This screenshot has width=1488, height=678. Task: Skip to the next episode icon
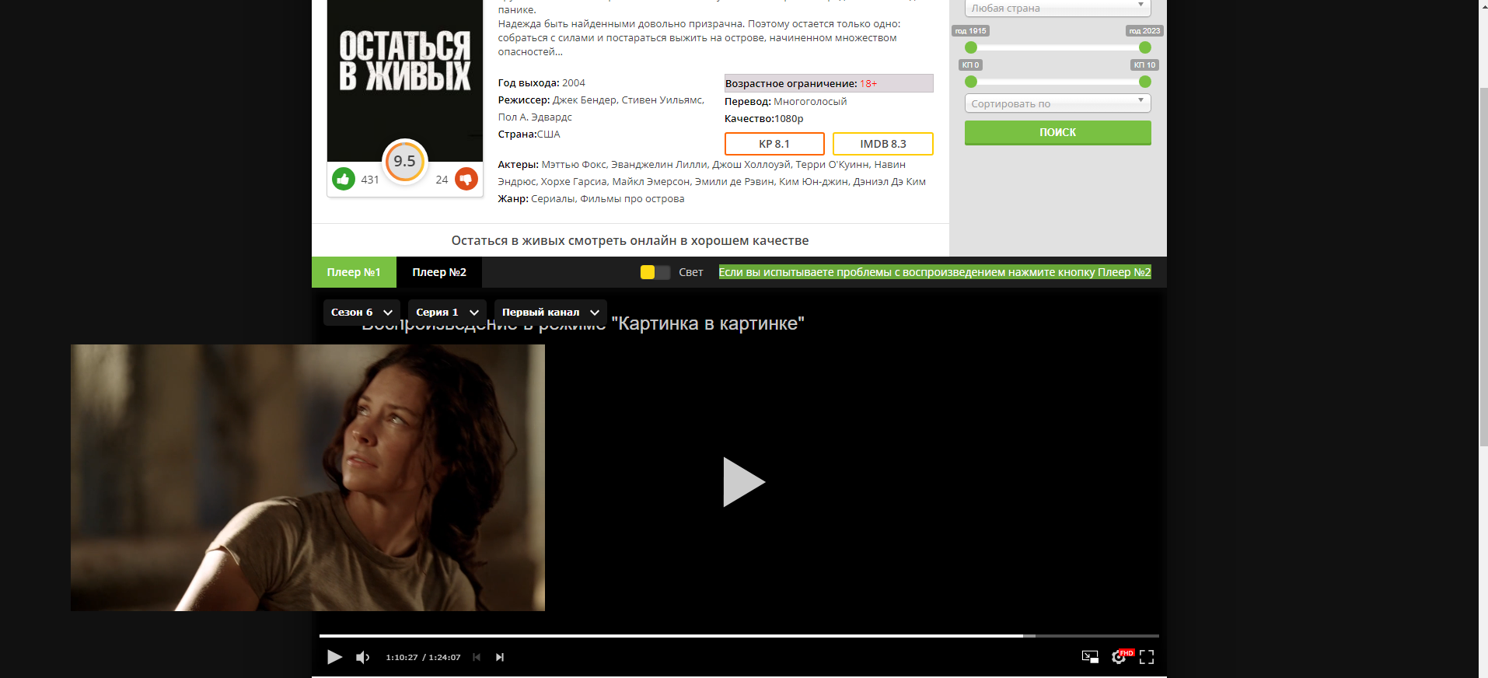[500, 657]
